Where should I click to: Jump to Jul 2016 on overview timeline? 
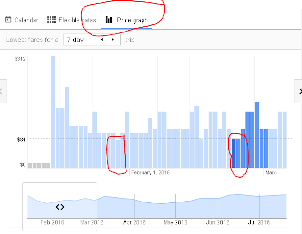coord(259,222)
